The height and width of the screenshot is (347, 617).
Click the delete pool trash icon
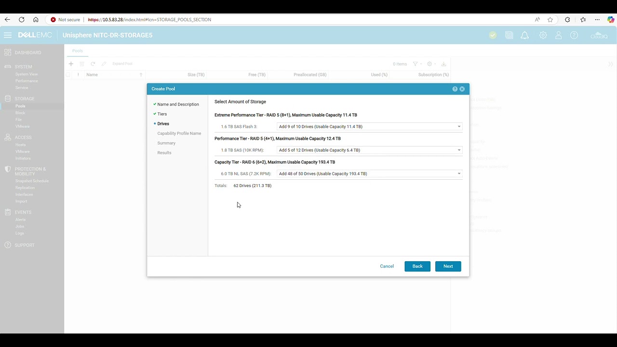point(82,64)
